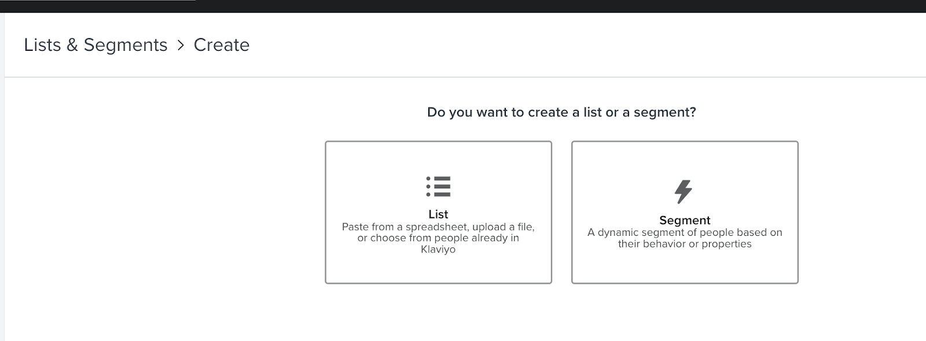This screenshot has height=341, width=926.
Task: Click 'their behavior or properties' text line
Action: tap(685, 244)
